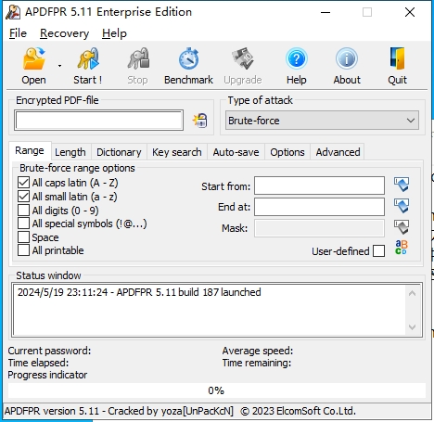This screenshot has height=422, width=434.
Task: Open the About information icon
Action: click(347, 58)
